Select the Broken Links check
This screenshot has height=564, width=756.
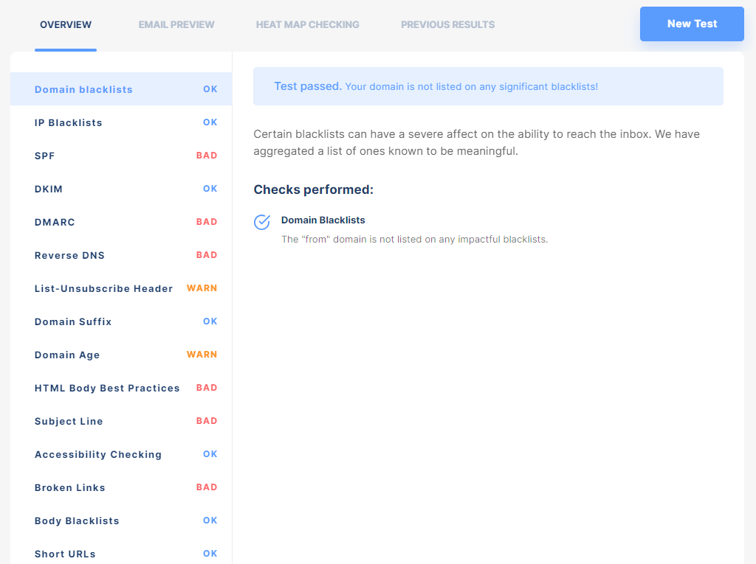tap(121, 487)
